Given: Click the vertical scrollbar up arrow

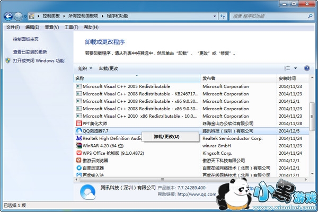Looking at the screenshot, I should pyautogui.click(x=312, y=78).
